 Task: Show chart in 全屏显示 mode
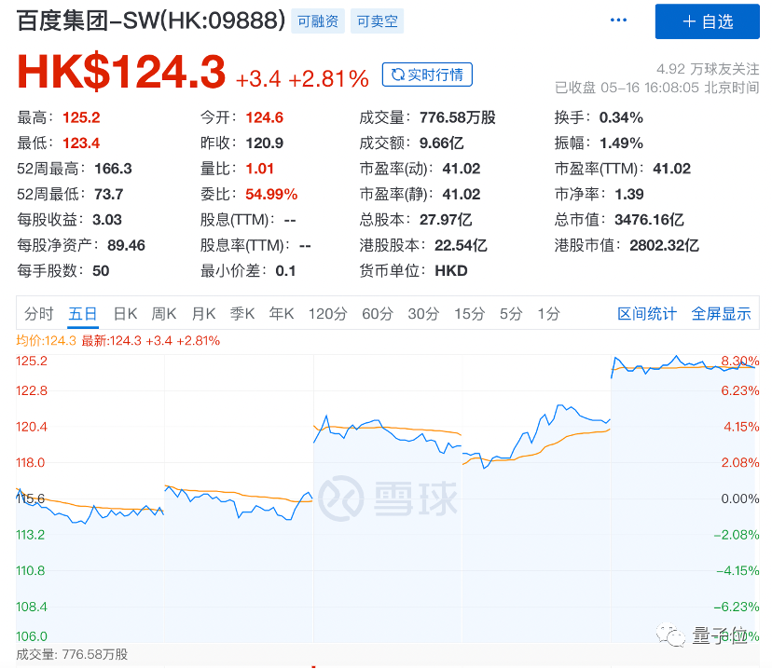coord(721,314)
